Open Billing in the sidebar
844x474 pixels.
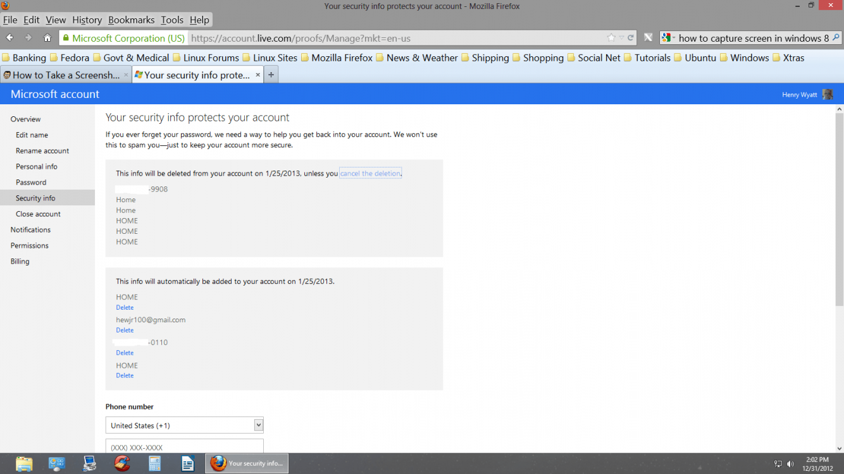20,261
